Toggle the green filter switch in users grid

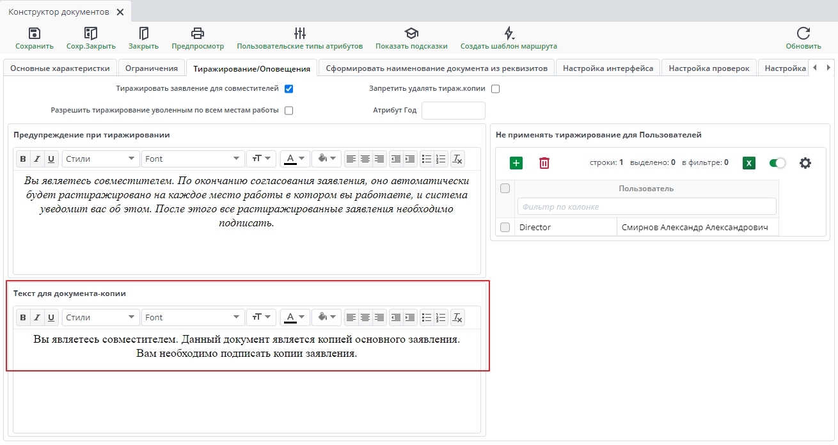777,163
